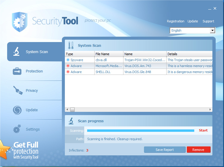Screen dimensions: 224x167
Task: Select the cbva.dll file name cell
Action: click(x=109, y=60)
